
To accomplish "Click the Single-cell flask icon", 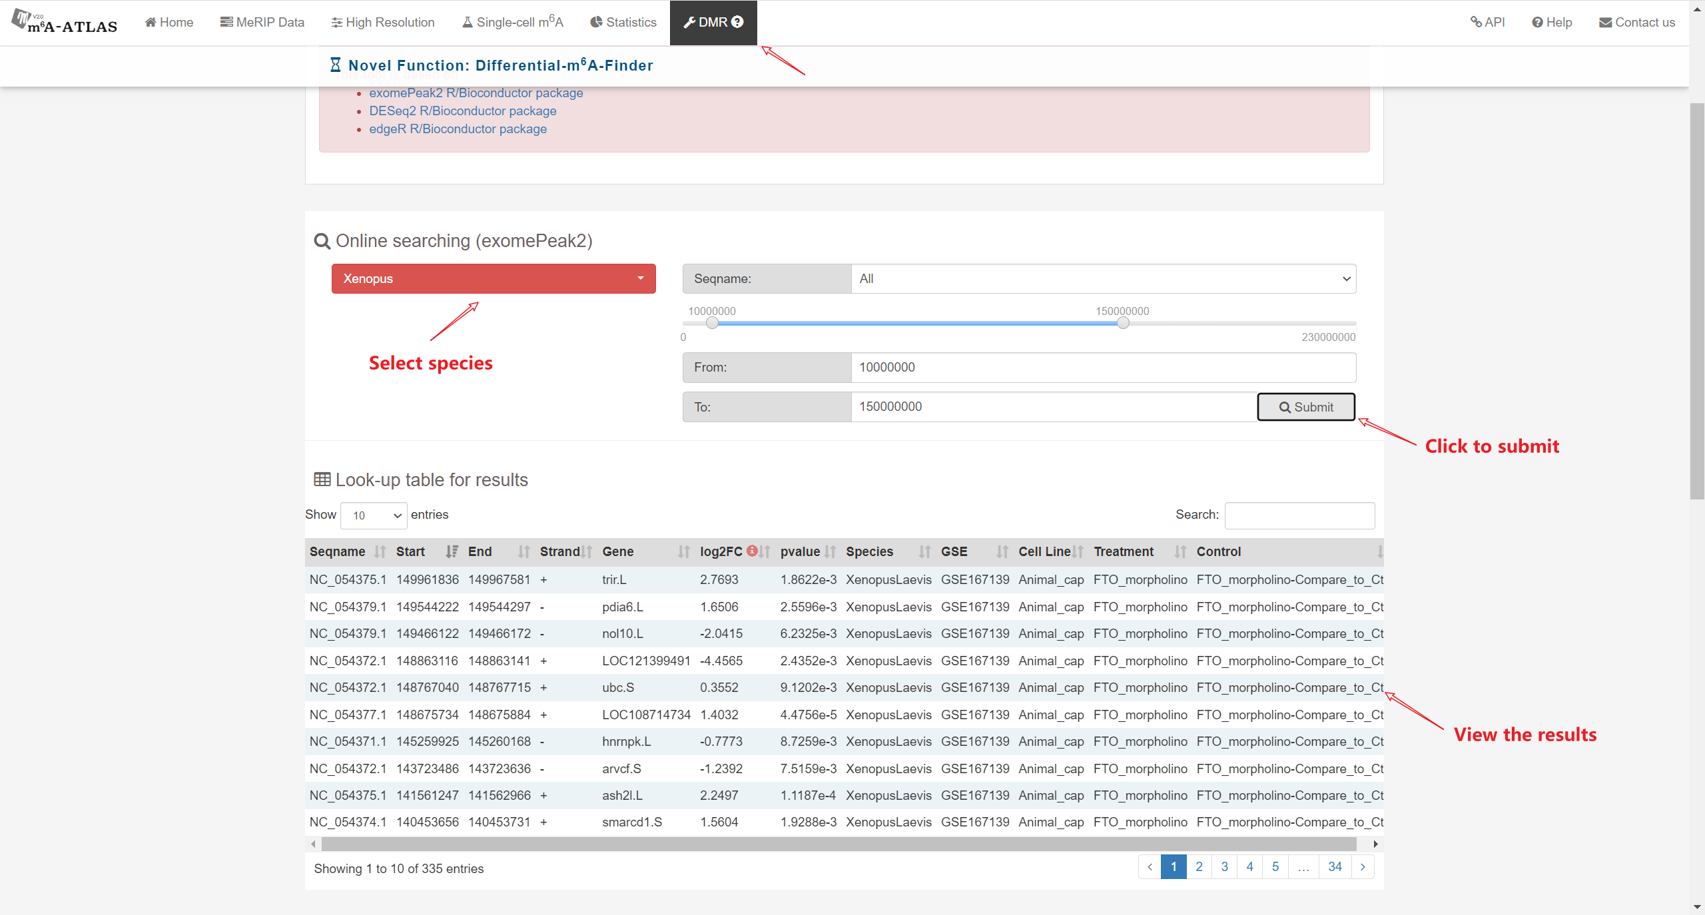I will tap(468, 22).
